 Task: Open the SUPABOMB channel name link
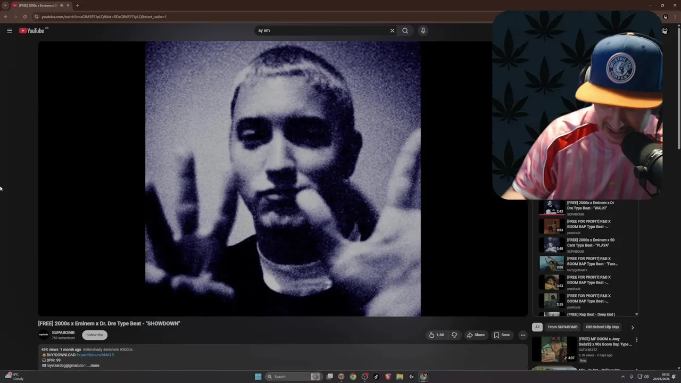coord(63,332)
